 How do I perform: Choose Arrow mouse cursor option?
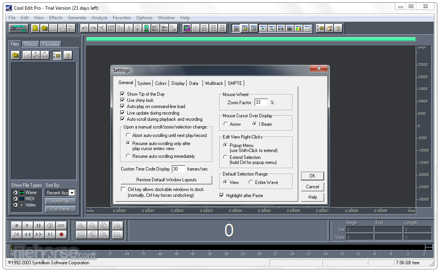click(x=226, y=124)
